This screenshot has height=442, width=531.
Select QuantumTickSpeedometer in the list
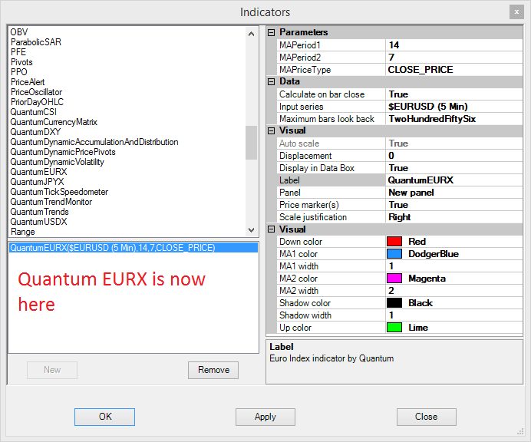click(59, 192)
